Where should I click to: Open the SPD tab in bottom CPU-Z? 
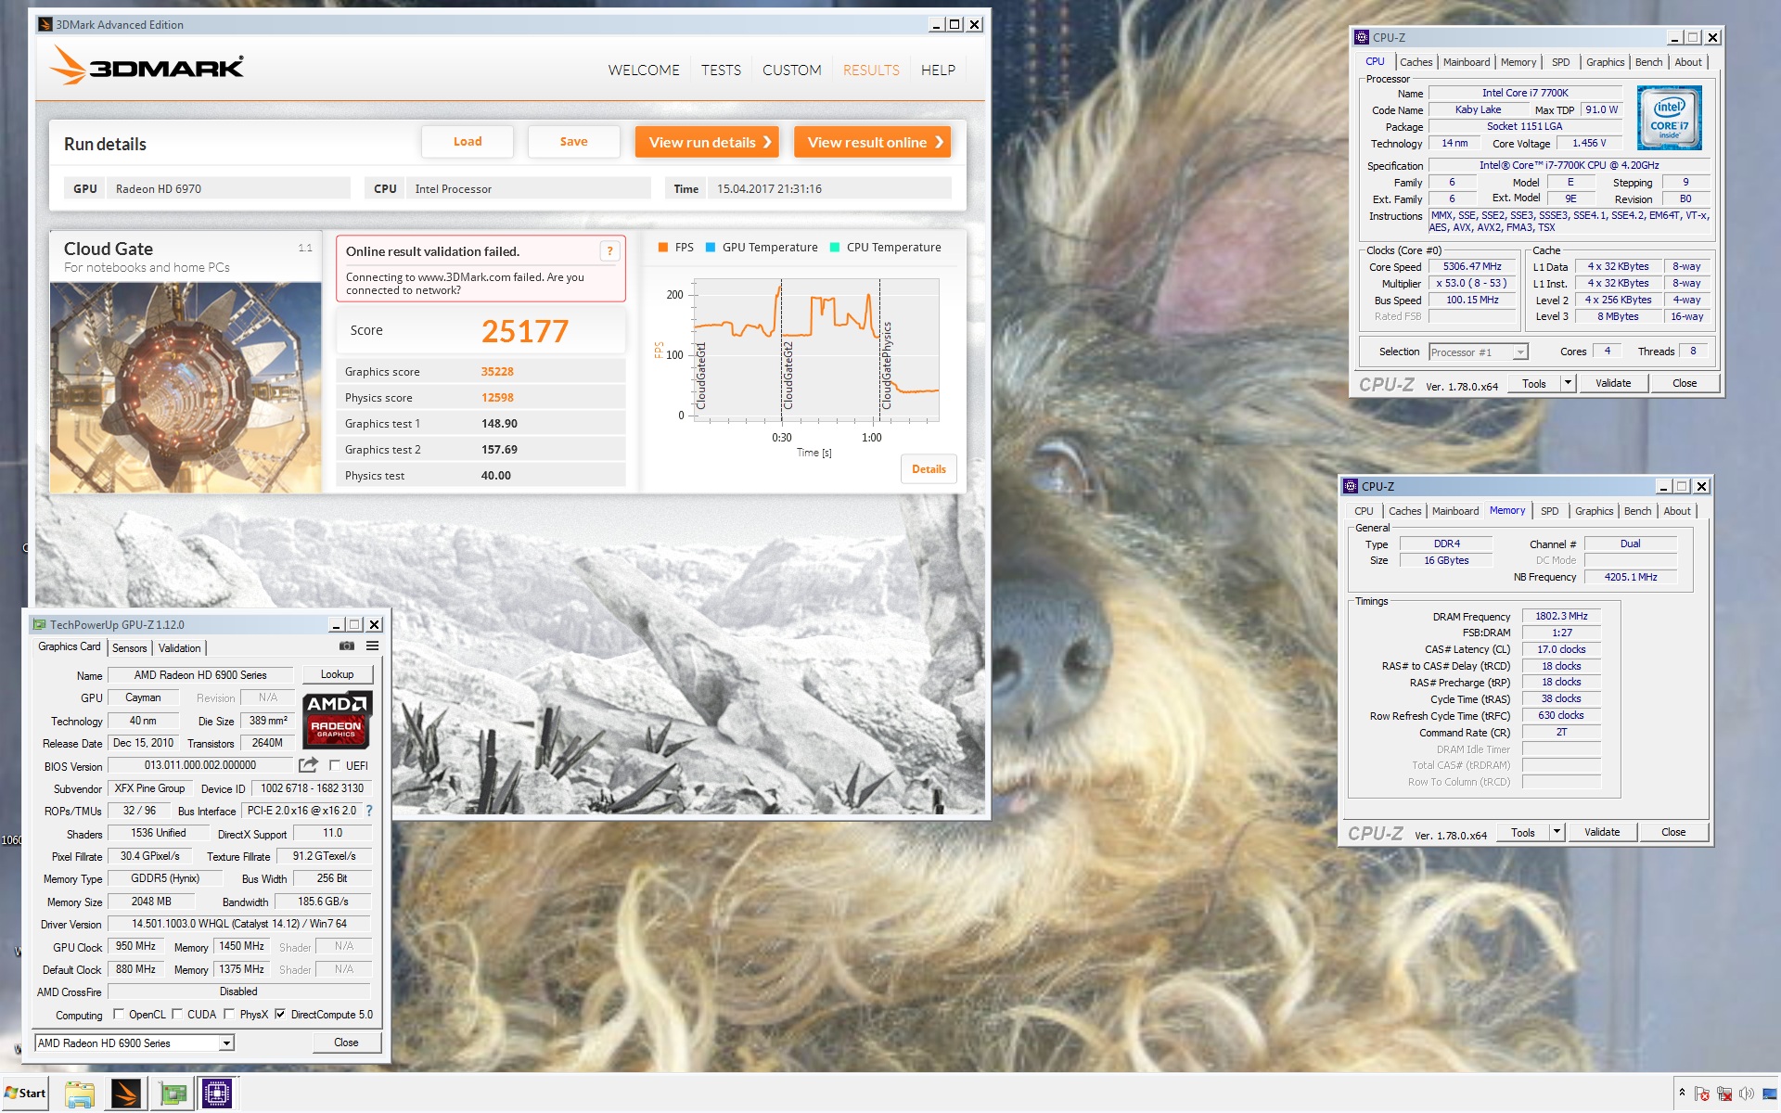pyautogui.click(x=1549, y=511)
